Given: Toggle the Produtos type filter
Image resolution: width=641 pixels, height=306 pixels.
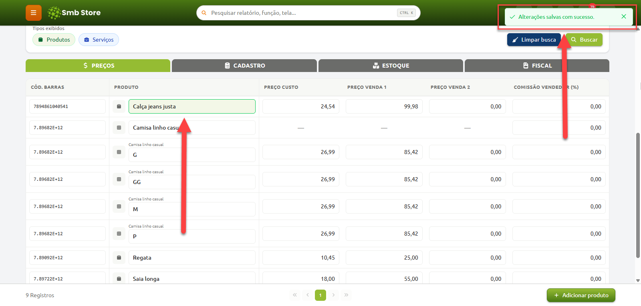Looking at the screenshot, I should click(54, 40).
